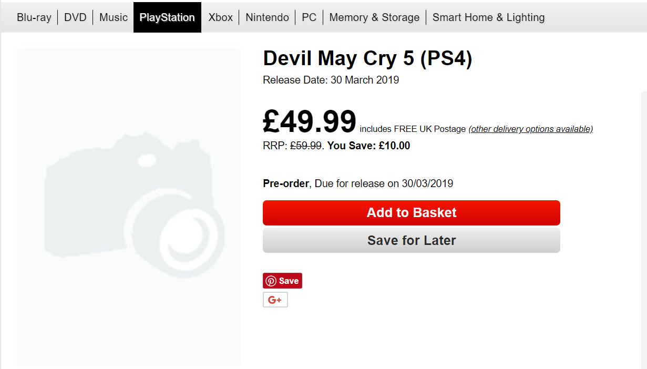647x369 pixels.
Task: Go to the DVD section
Action: (75, 17)
